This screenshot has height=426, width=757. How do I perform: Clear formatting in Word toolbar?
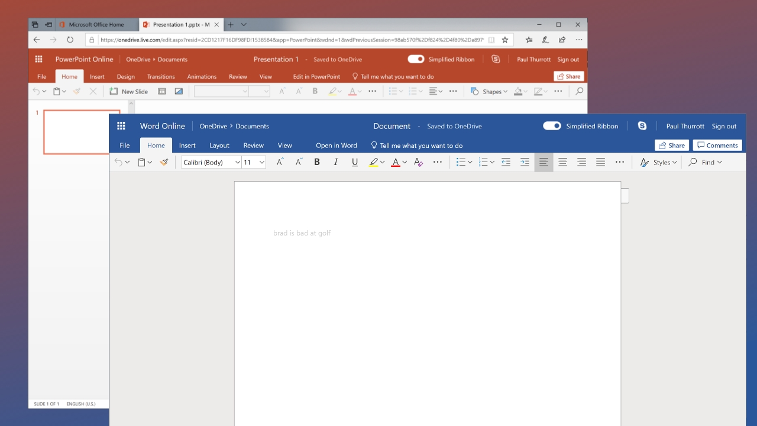(419, 162)
